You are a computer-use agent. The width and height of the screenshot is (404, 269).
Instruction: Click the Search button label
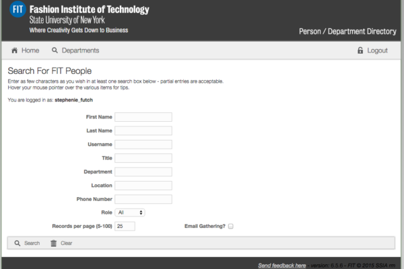pyautogui.click(x=32, y=243)
